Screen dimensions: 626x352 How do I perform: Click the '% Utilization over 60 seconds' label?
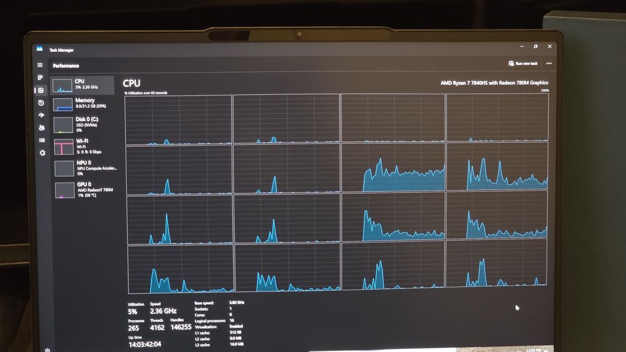pos(146,93)
